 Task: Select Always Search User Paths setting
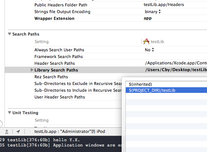tap(59, 50)
